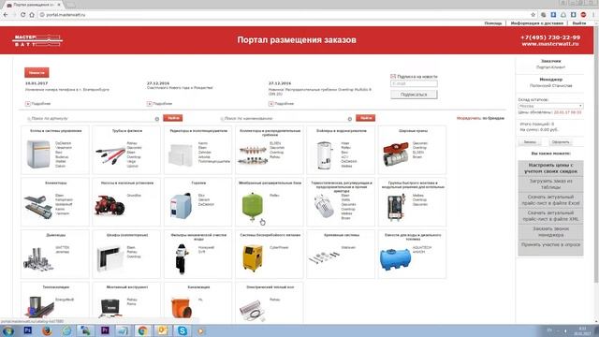Open the green expansion tank image
Screen dimensions: 599x337
click(252, 207)
